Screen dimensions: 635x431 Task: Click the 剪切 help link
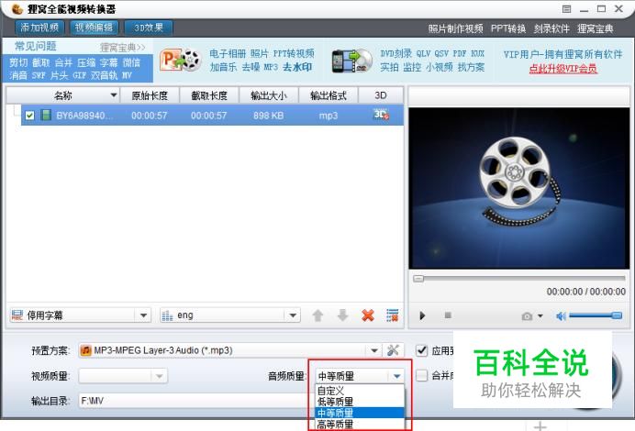[x=18, y=62]
